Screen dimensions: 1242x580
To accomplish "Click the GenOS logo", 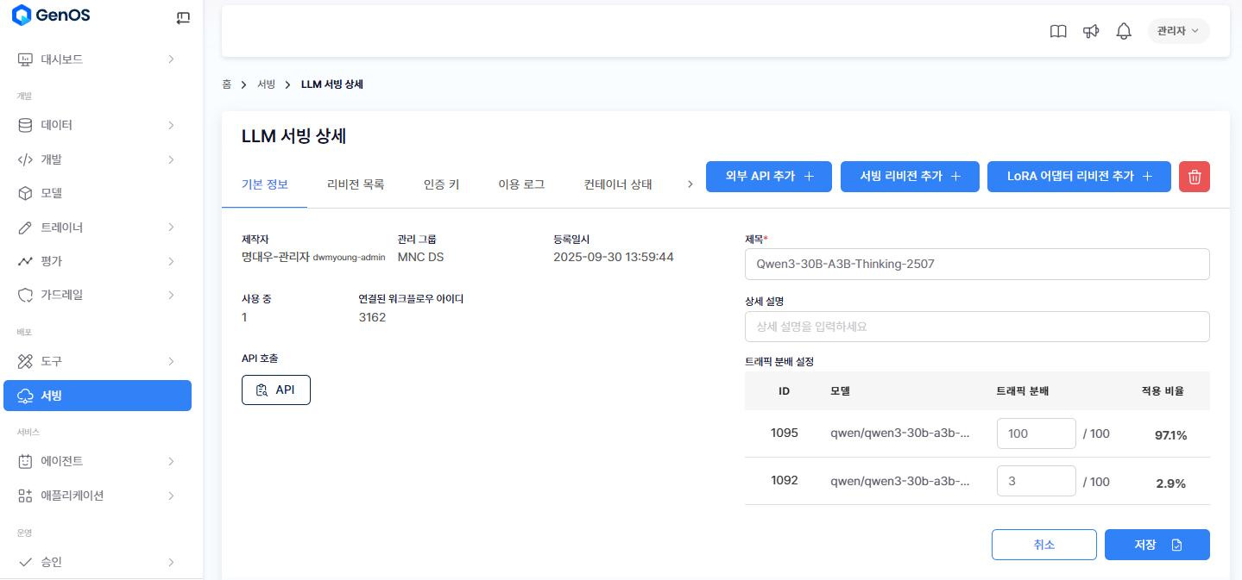I will coord(51,16).
